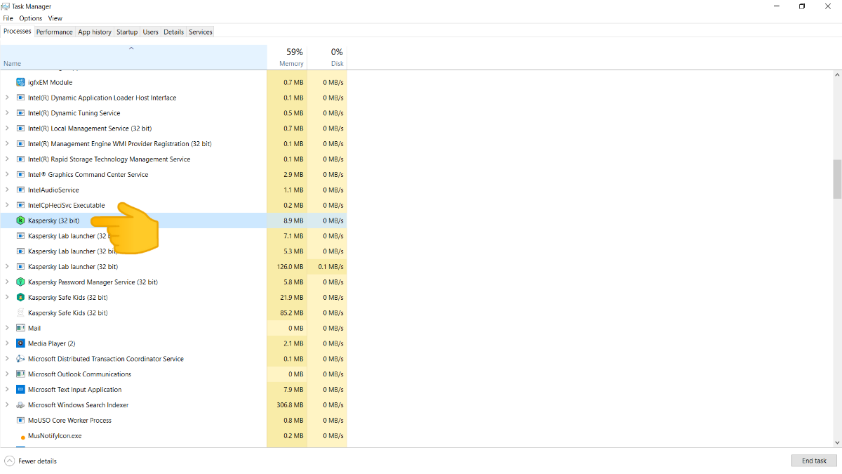Select the MusNotifyIcon.exe process name
The width and height of the screenshot is (842, 474).
(55, 436)
